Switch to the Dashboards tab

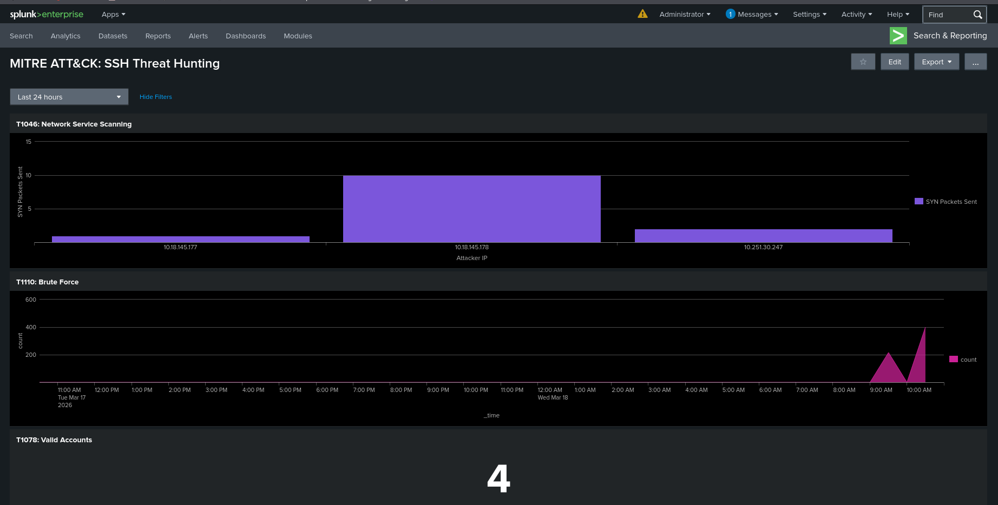tap(246, 36)
